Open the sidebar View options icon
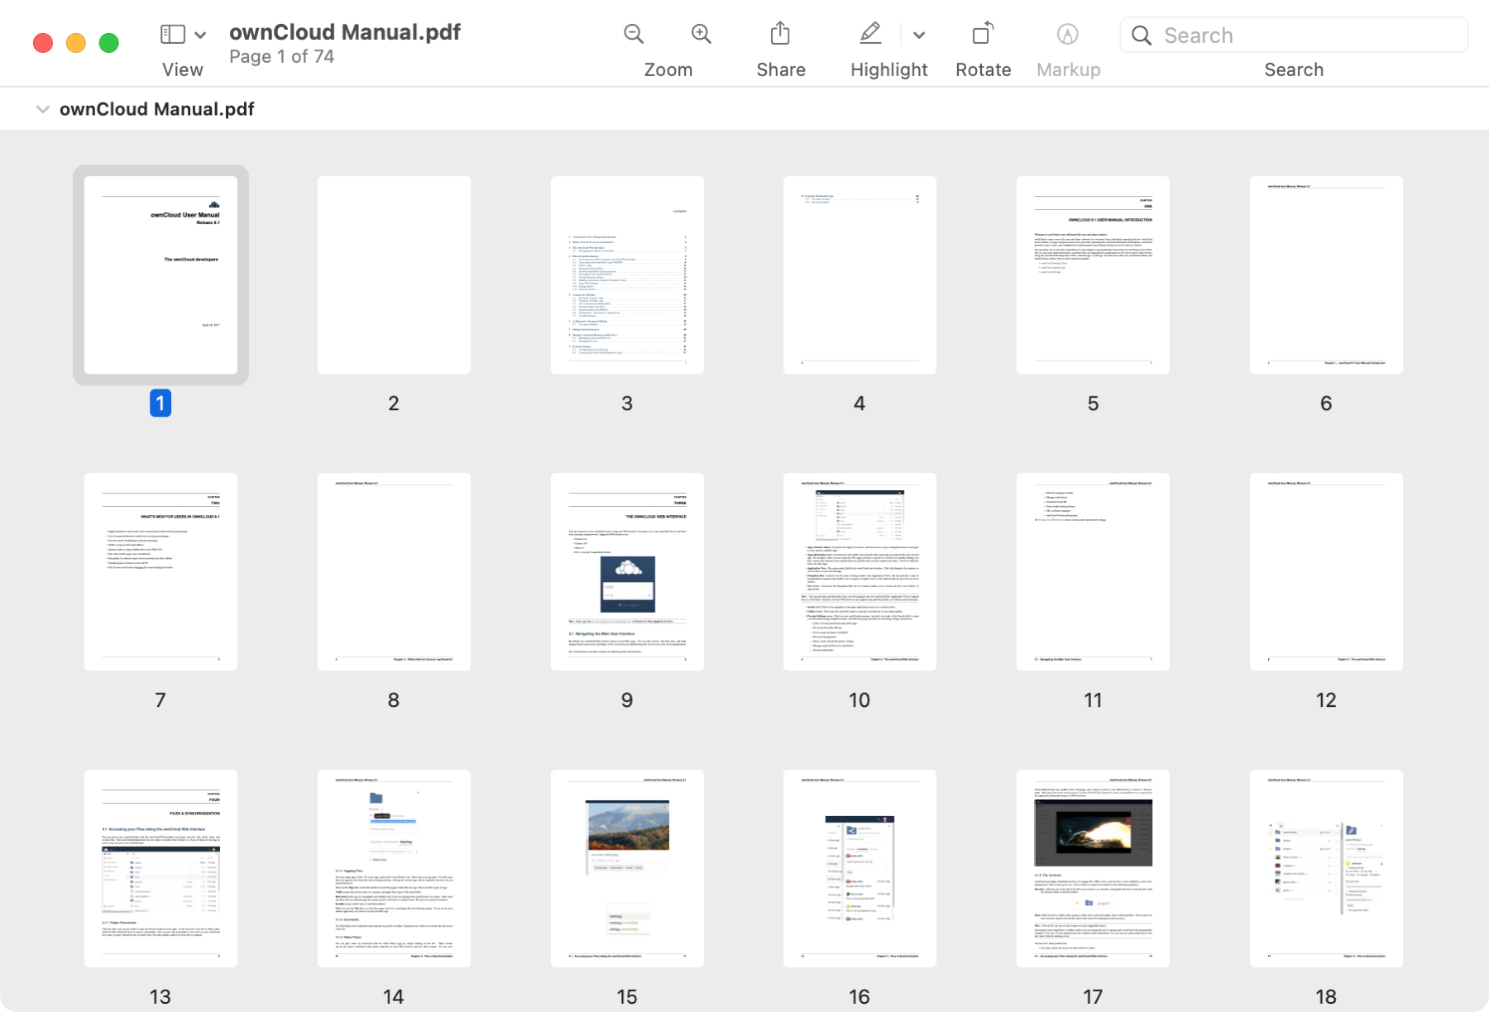This screenshot has height=1012, width=1489. point(172,35)
